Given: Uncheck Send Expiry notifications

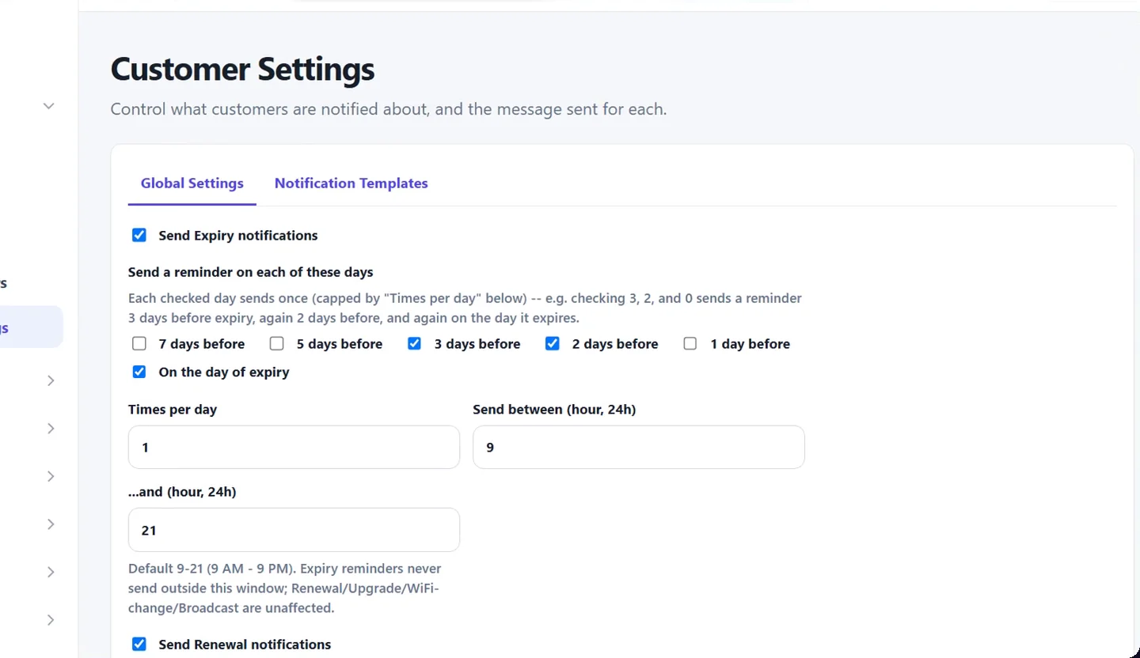Looking at the screenshot, I should pos(139,235).
